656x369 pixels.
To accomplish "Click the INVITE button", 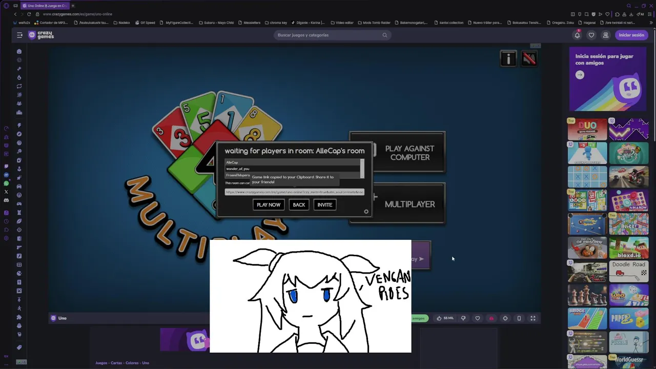I will [325, 204].
